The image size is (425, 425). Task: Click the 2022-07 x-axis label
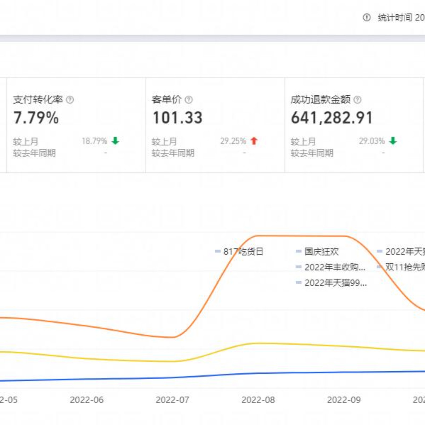[x=172, y=400]
